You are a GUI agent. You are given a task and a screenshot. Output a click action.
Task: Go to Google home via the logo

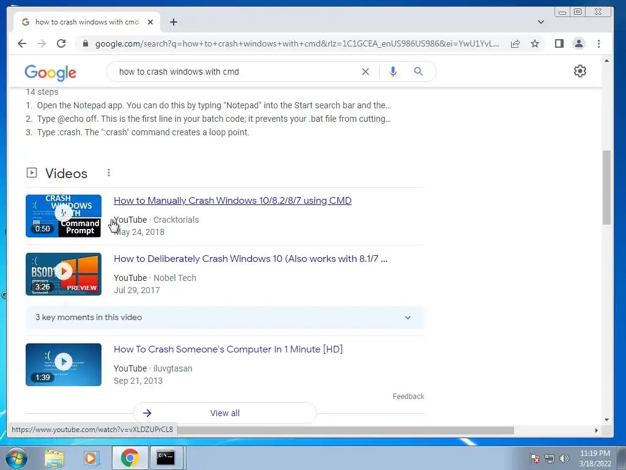pyautogui.click(x=50, y=73)
